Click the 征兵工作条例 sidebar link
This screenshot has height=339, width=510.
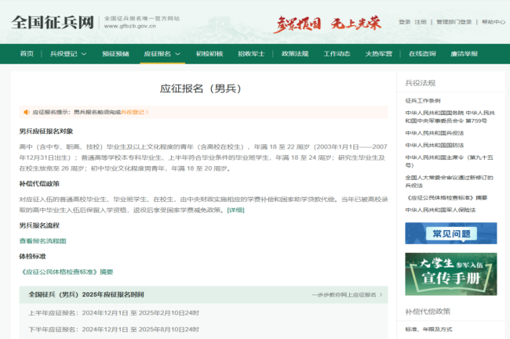point(423,101)
